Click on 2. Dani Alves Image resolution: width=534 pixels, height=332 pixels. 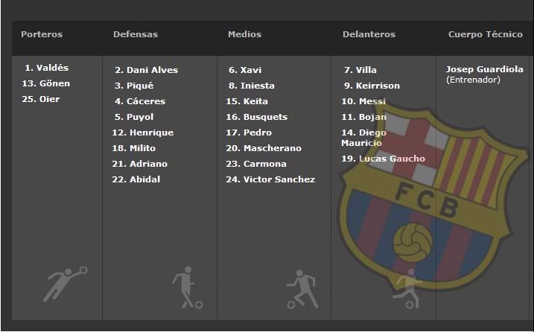(x=147, y=70)
